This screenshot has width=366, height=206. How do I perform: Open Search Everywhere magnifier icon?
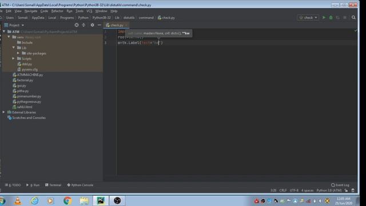point(353,18)
